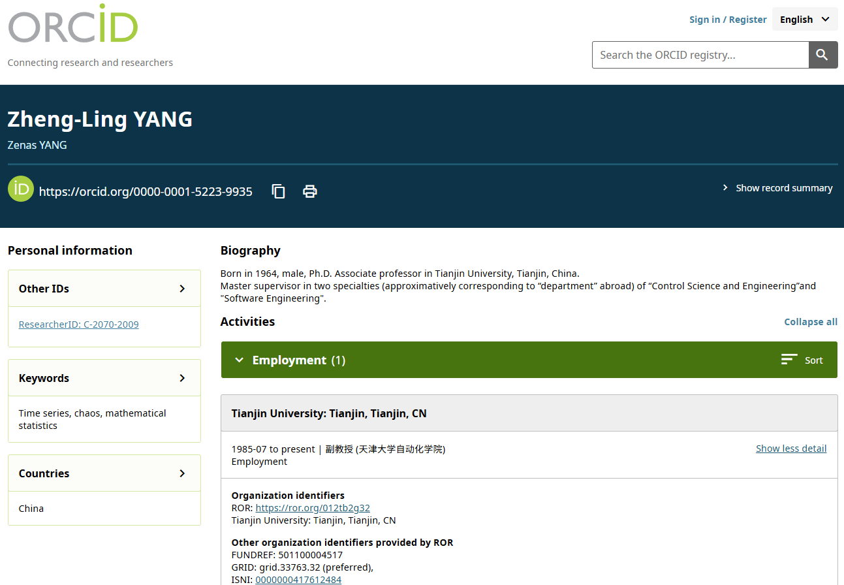This screenshot has width=844, height=585.
Task: Select the Tianjin University employment entry header
Action: click(329, 413)
